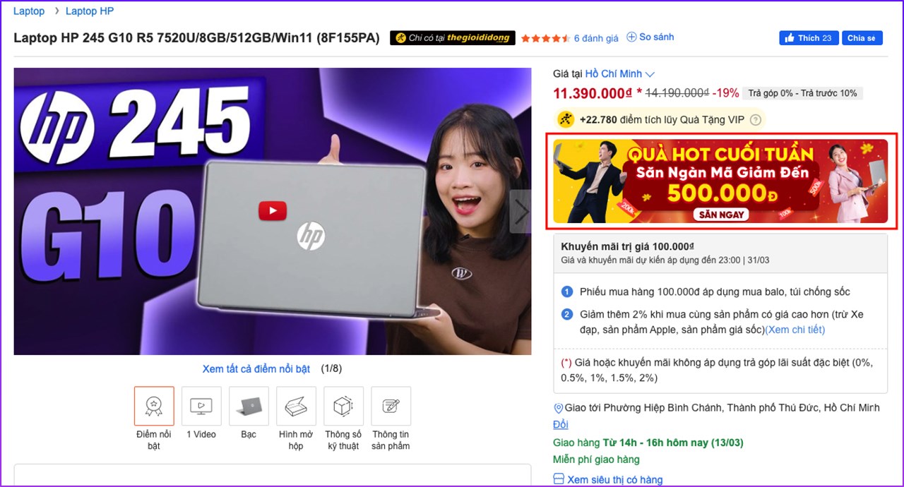Image resolution: width=904 pixels, height=487 pixels.
Task: Click the crossed-out price 14.190.000đ
Action: tap(677, 93)
